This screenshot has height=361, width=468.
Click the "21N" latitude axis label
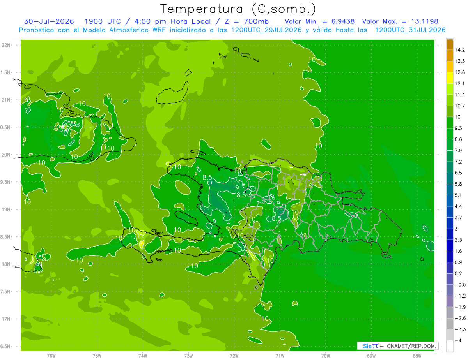click(6, 100)
